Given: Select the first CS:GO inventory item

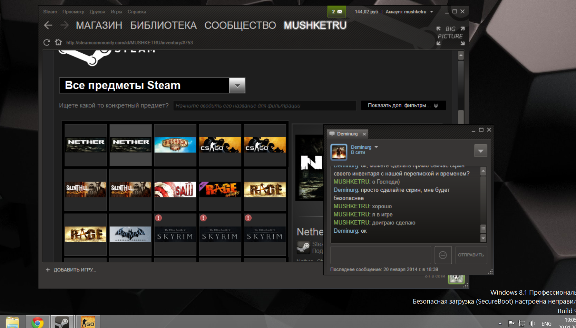Looking at the screenshot, I should [x=220, y=145].
